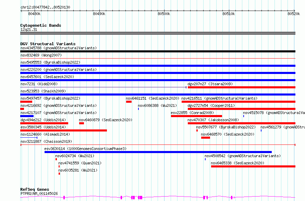
Task: Click the 80510k ruler tick label
Action: 229,14
